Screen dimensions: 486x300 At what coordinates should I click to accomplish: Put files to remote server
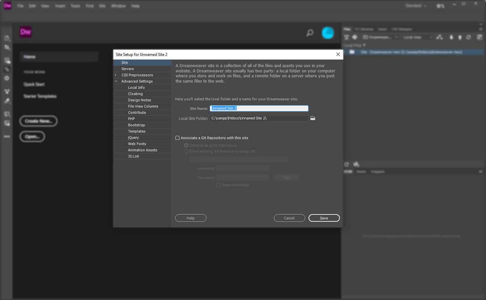460,37
